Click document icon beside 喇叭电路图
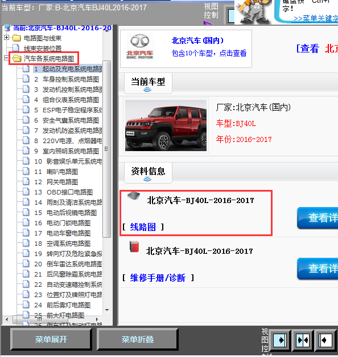338x357 pixels. click(26, 171)
